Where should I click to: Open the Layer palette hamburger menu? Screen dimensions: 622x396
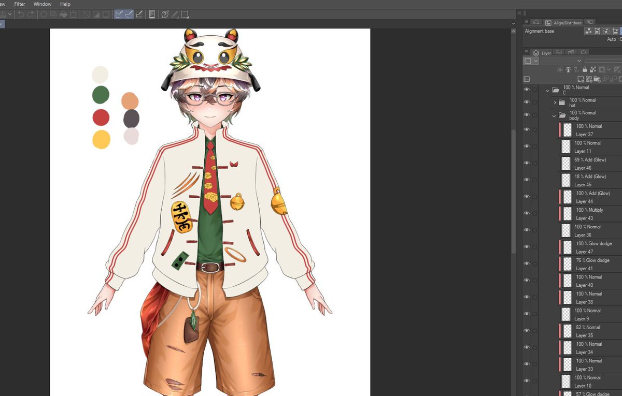(x=527, y=52)
